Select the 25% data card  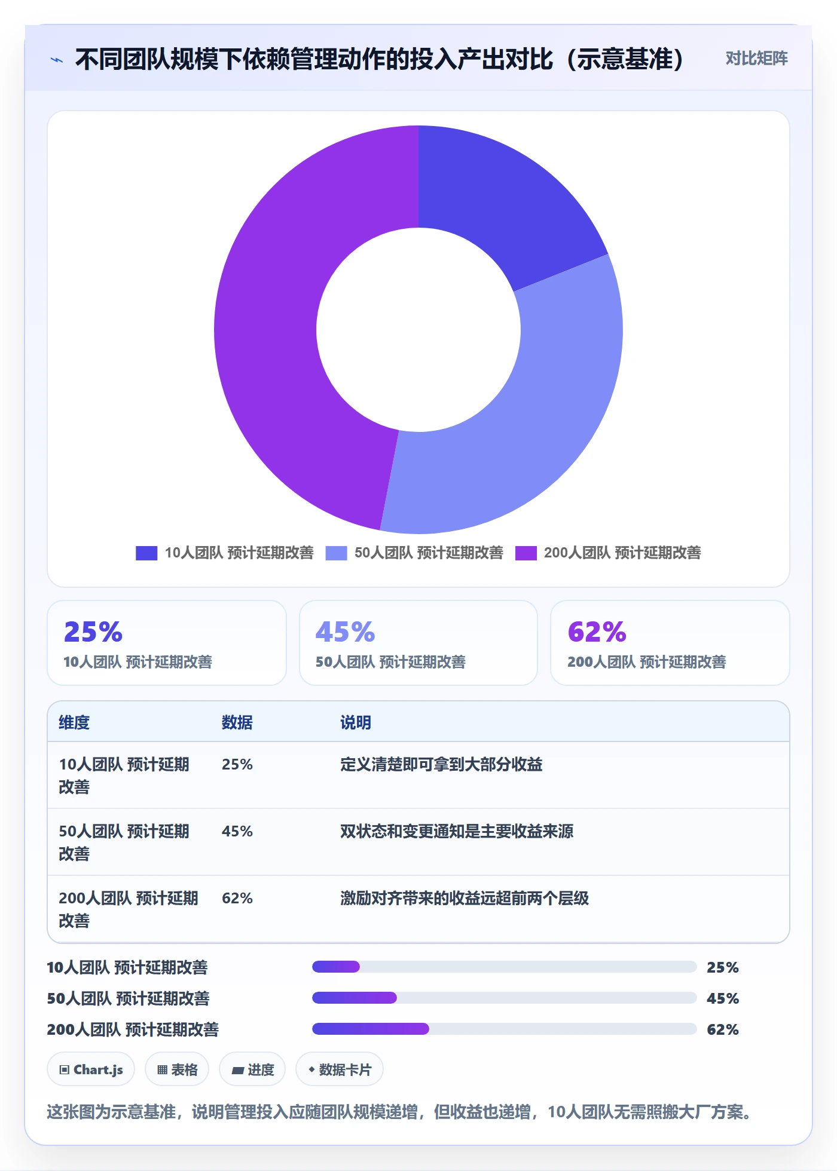[x=167, y=643]
